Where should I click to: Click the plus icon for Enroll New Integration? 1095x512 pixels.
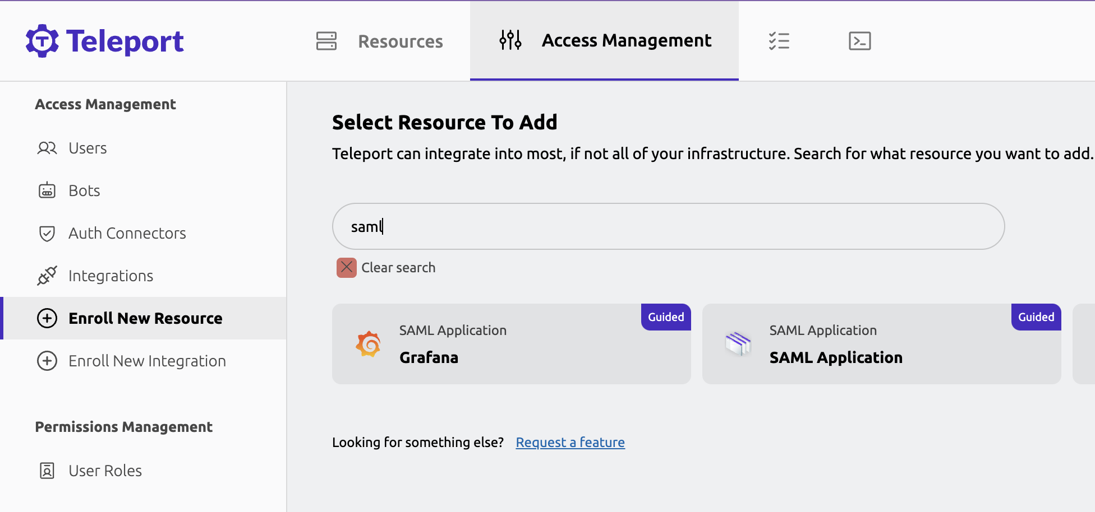point(47,361)
